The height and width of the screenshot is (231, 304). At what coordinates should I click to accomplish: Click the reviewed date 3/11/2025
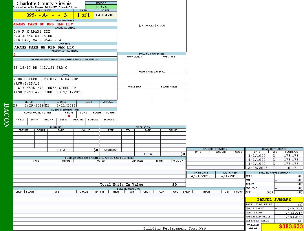coord(66,106)
